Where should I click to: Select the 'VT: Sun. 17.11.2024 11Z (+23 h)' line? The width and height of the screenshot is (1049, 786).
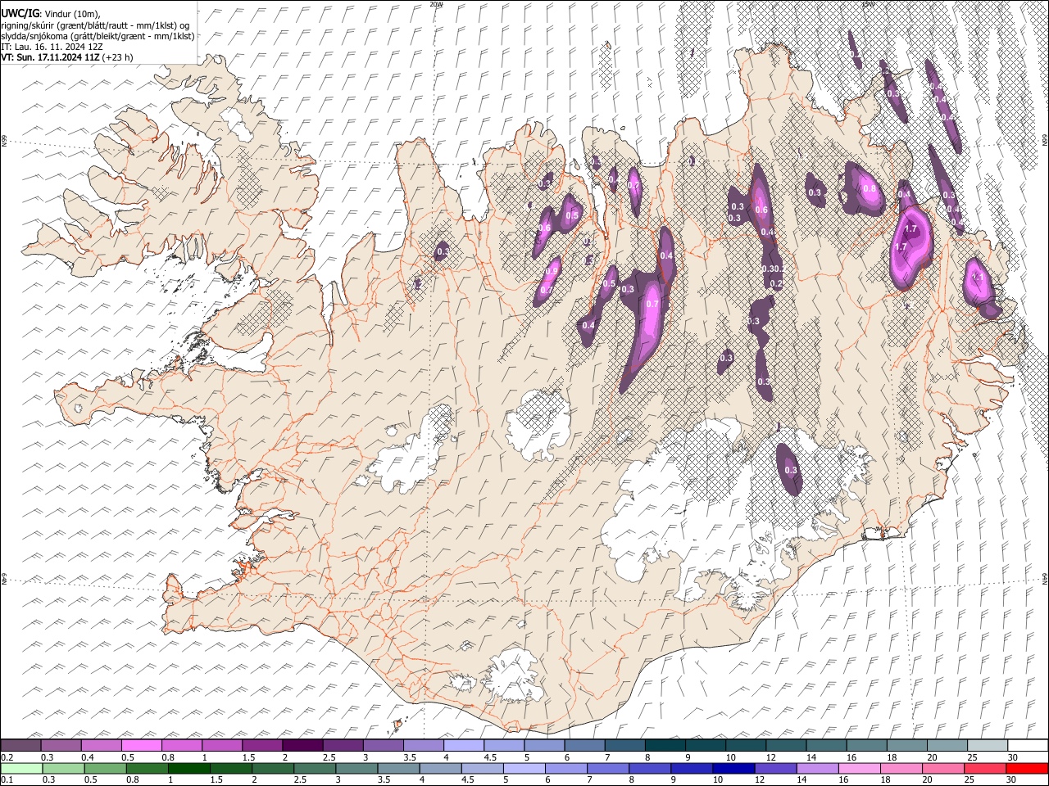click(67, 57)
